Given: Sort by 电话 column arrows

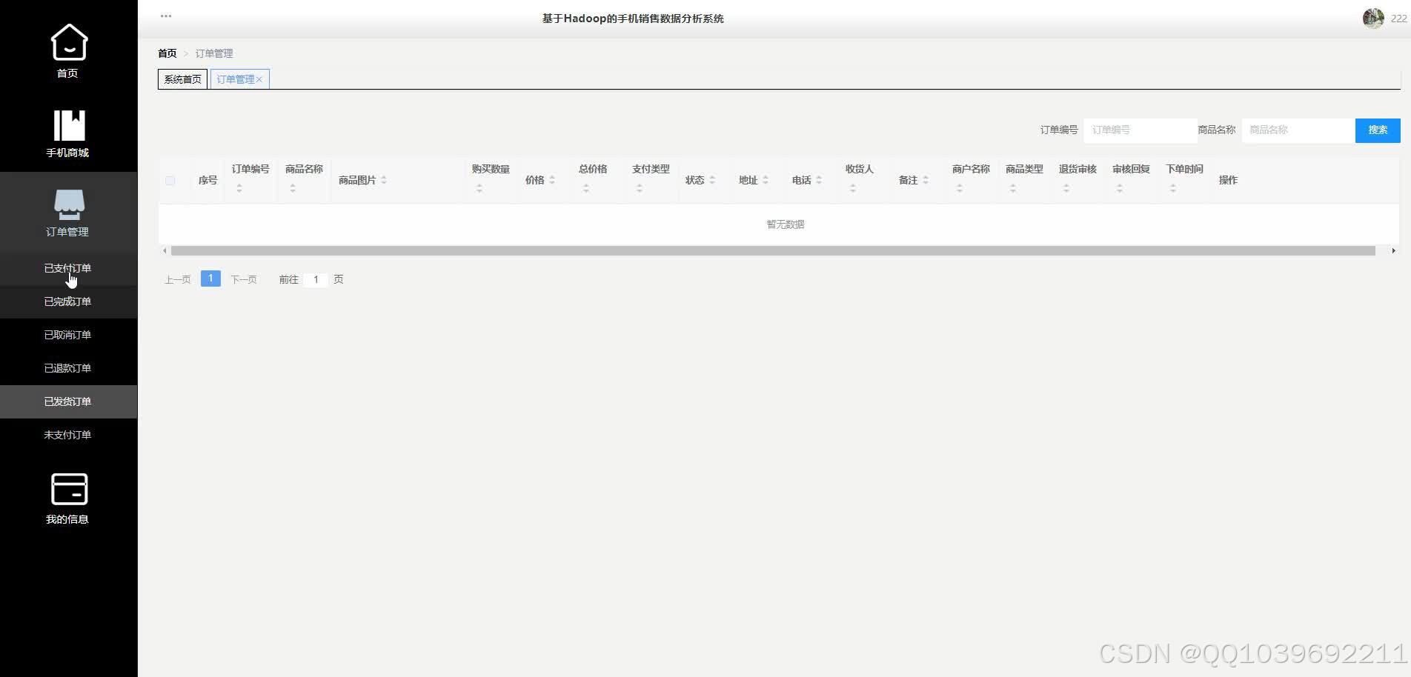Looking at the screenshot, I should [x=819, y=180].
